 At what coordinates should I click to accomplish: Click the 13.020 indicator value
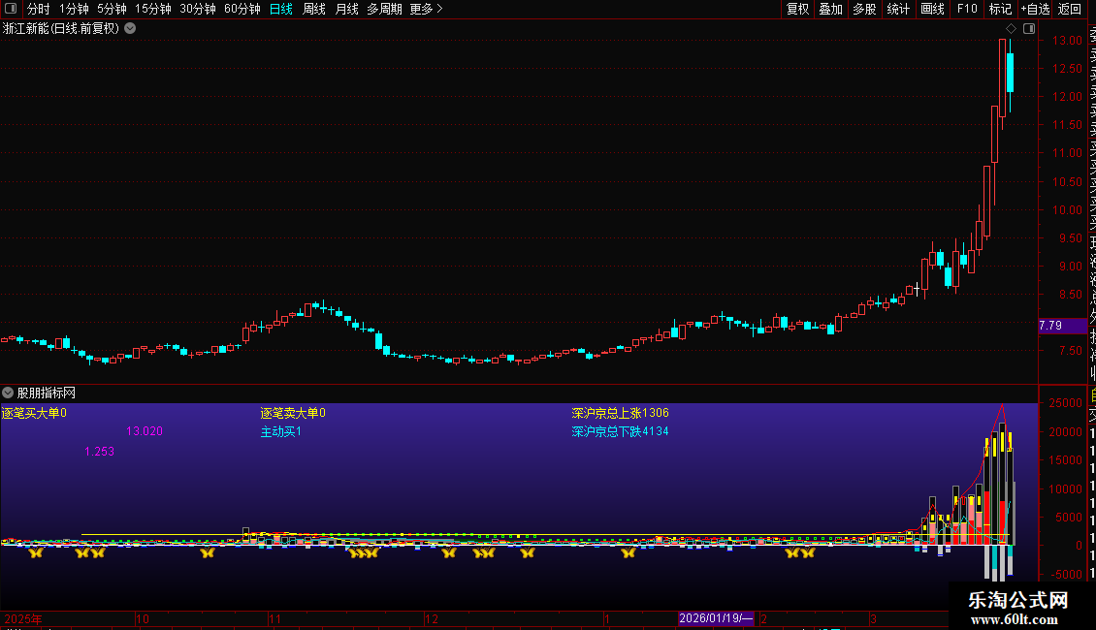(x=144, y=431)
